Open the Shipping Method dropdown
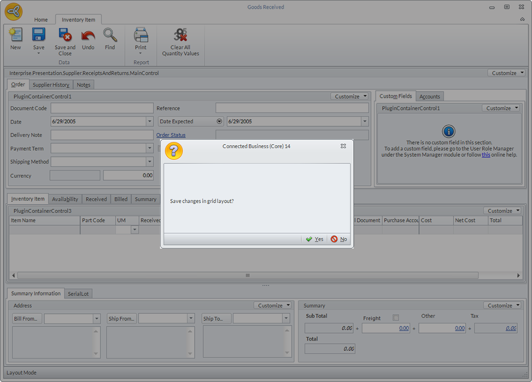Screen dimensions: 532x382 coord(149,162)
